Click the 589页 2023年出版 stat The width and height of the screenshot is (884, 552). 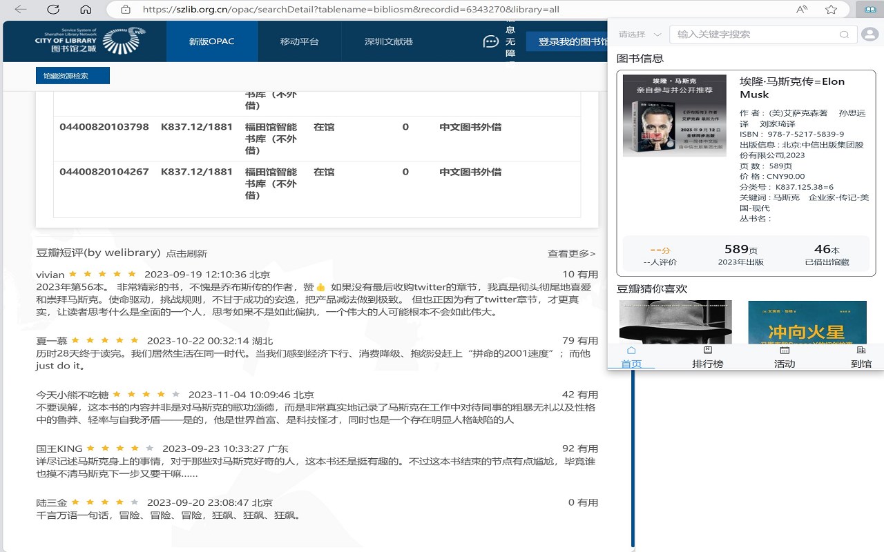[x=740, y=255]
